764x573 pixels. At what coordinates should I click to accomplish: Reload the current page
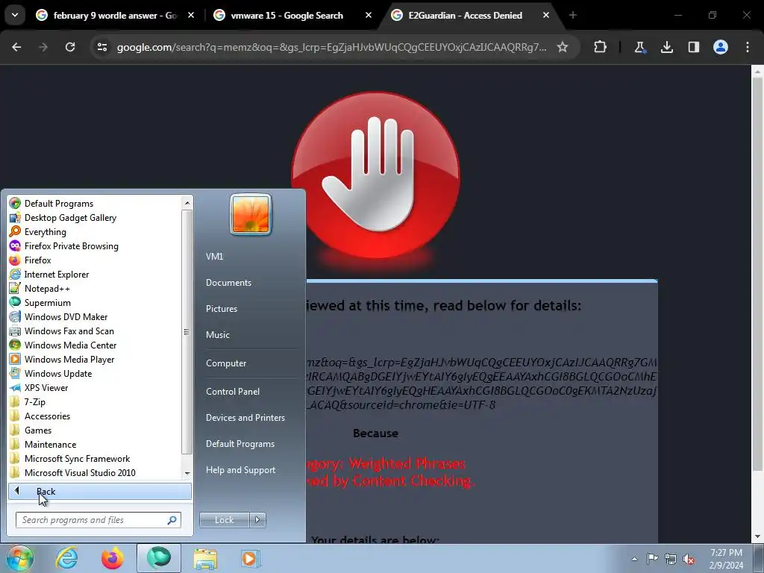tap(70, 47)
